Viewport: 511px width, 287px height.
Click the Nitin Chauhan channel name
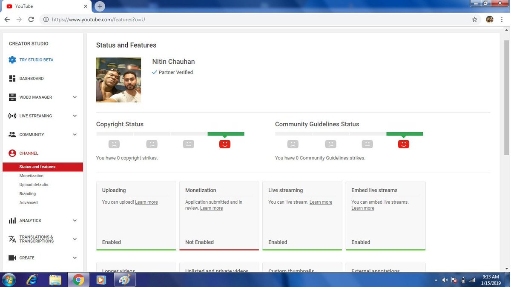click(x=174, y=62)
